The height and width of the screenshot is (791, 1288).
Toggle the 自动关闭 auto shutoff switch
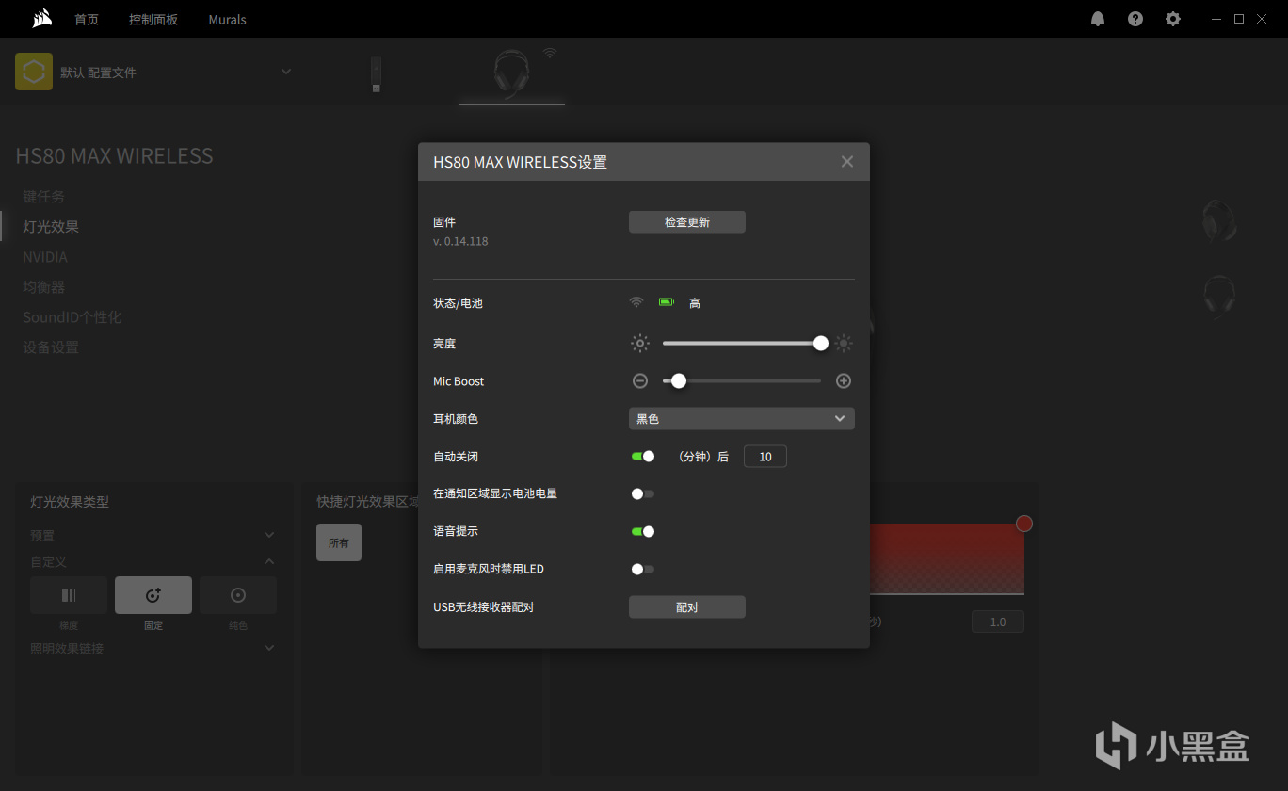pos(643,456)
